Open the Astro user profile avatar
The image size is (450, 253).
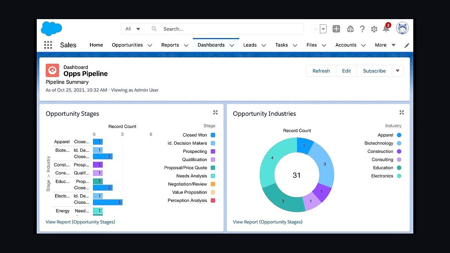point(402,28)
